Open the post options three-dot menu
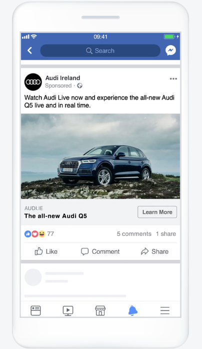Image resolution: width=202 pixels, height=349 pixels. pos(173,79)
